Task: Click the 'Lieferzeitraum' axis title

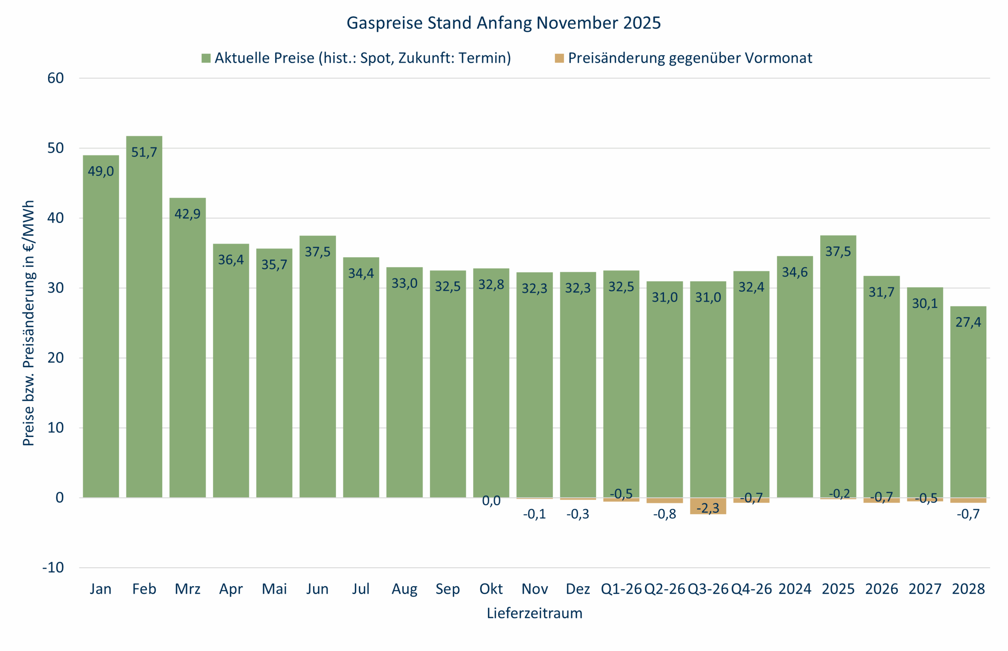Action: coord(534,613)
